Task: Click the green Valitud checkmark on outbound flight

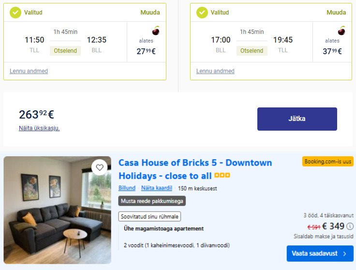Action: pos(15,13)
